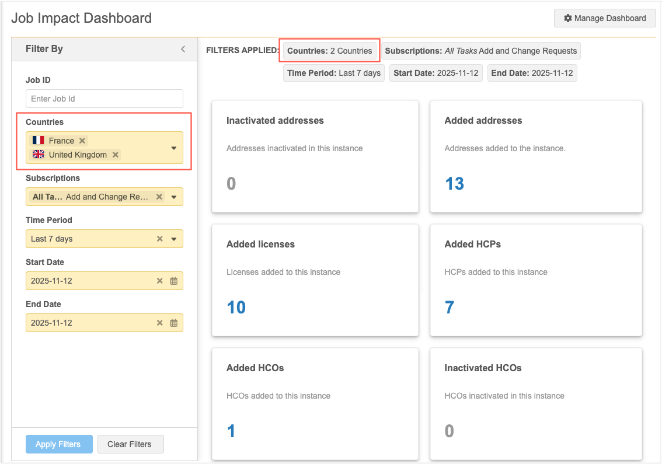Open the Added licenses count 10
This screenshot has height=464, width=662.
click(236, 308)
